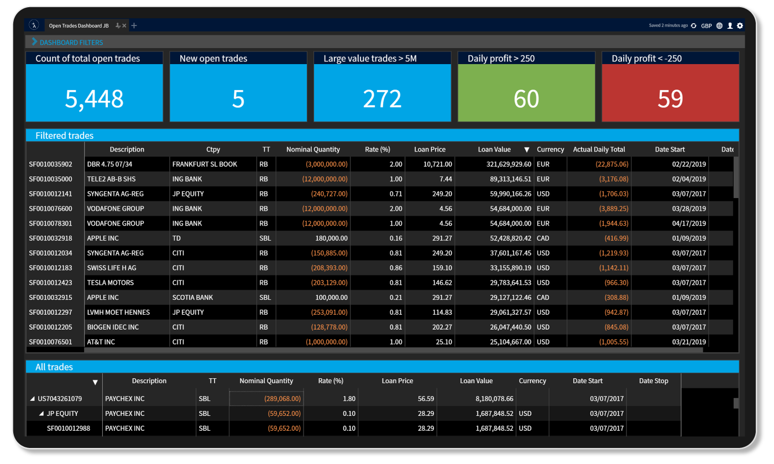Click the Count of total open trades tile

[x=95, y=87]
